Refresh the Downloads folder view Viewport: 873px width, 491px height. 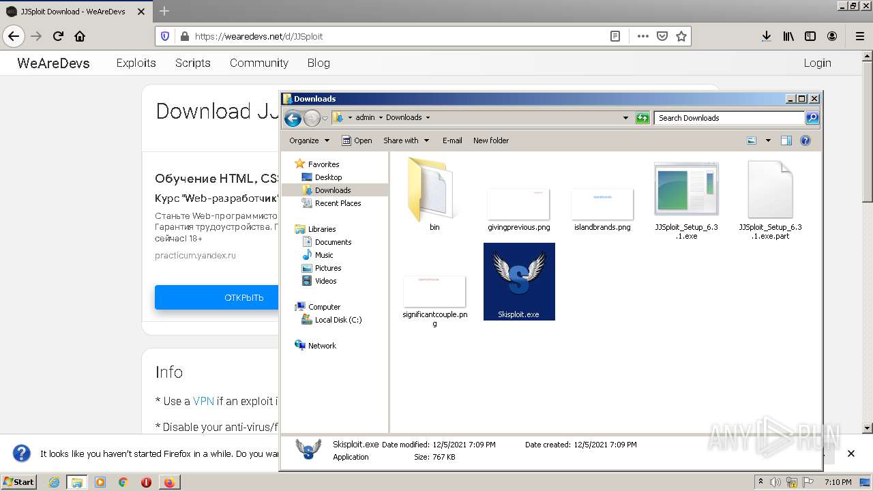point(642,118)
